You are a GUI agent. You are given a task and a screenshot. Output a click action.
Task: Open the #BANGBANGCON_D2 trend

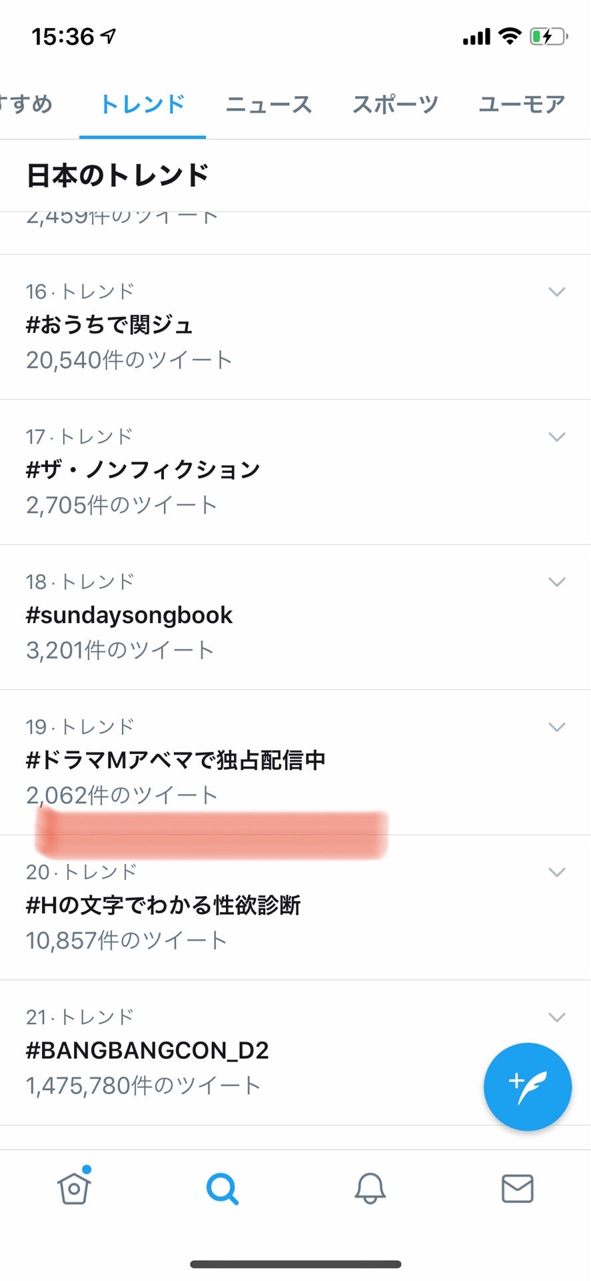(147, 1051)
